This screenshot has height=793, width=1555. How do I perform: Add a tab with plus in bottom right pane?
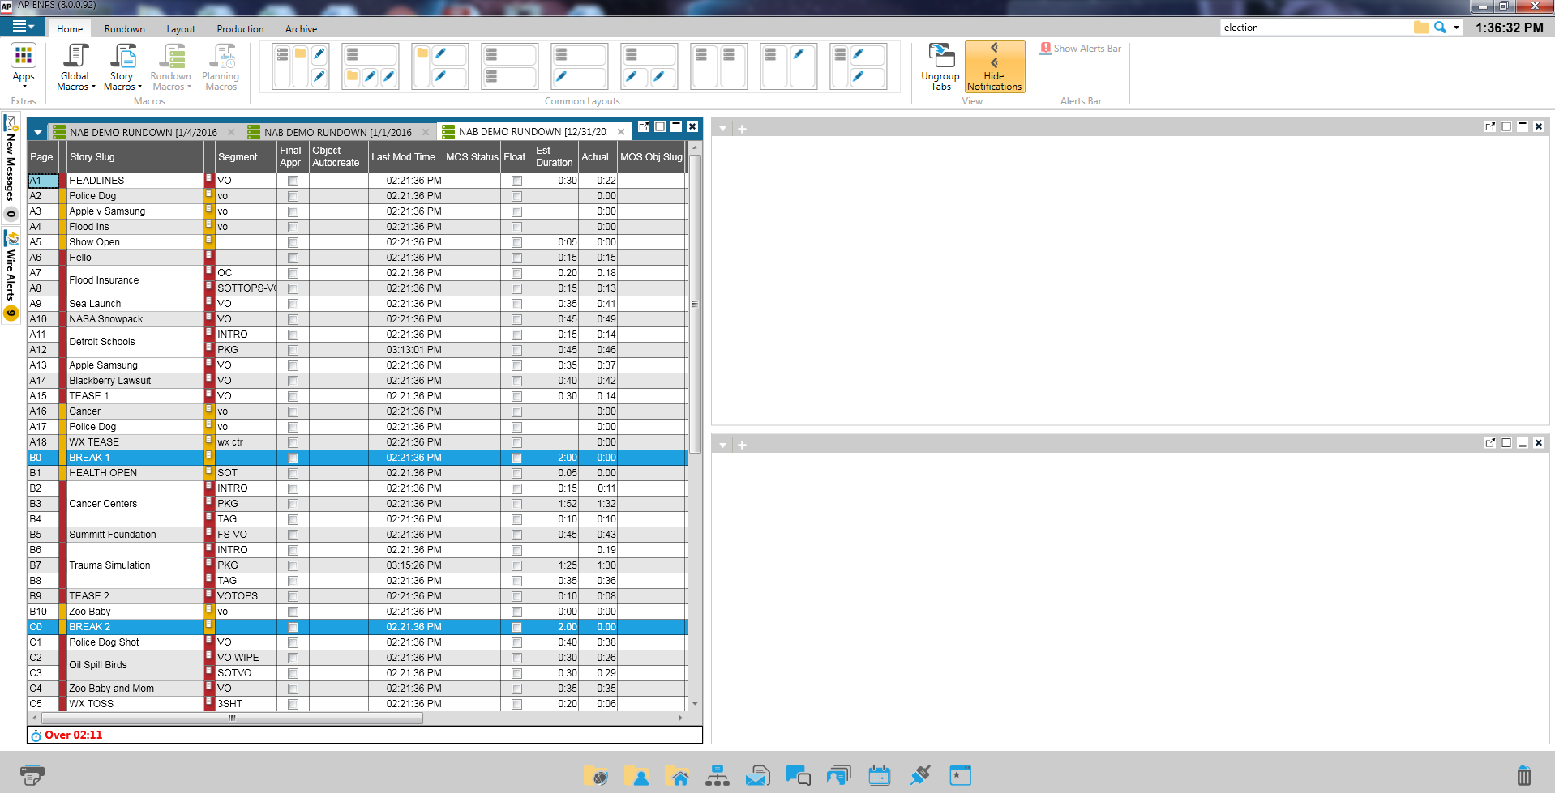[x=742, y=446]
